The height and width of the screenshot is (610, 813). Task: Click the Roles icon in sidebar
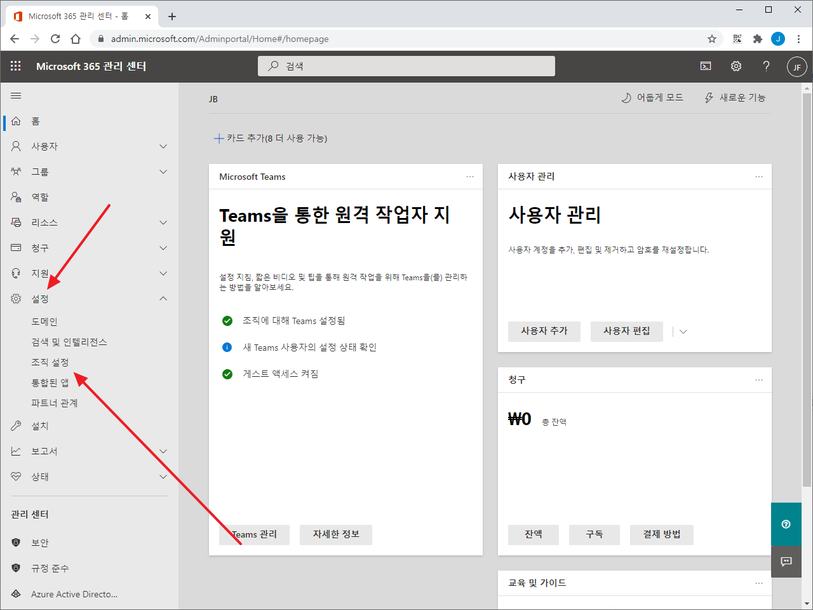coord(16,197)
